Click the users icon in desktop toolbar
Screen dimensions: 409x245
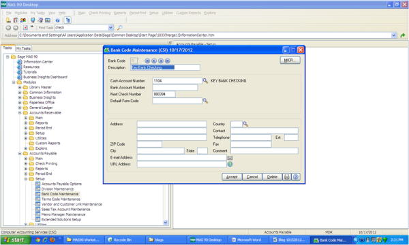click(23, 20)
